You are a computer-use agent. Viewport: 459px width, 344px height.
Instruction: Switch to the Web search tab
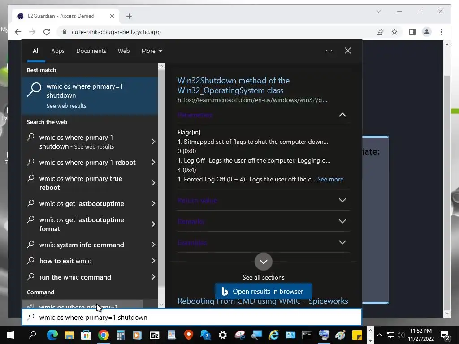(x=124, y=51)
